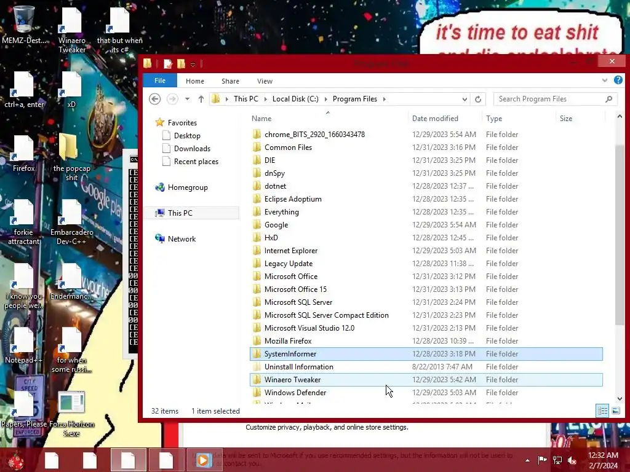
Task: Launch Forza Horizon 5.exe desktop icon
Action: [x=71, y=414]
